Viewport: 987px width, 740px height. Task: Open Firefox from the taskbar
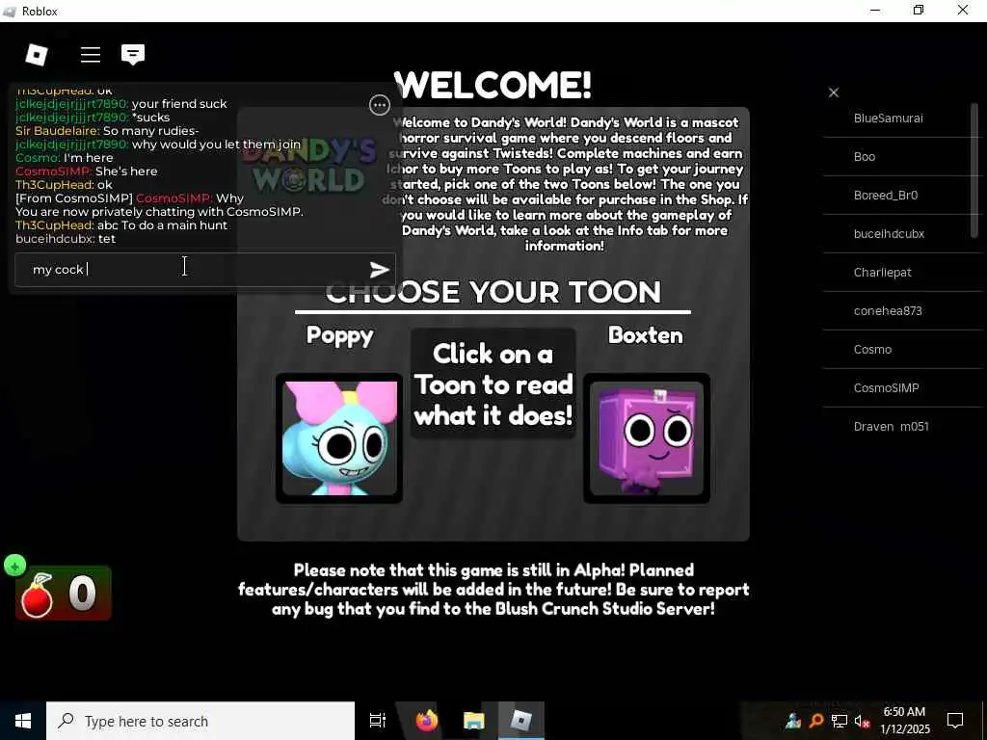(x=427, y=721)
